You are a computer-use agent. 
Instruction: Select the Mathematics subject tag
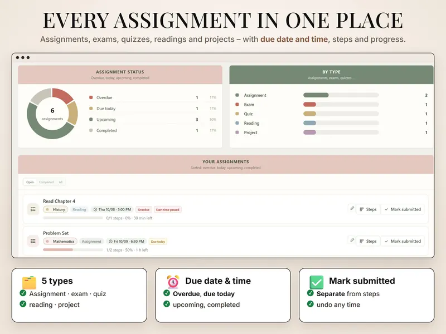tap(60, 242)
